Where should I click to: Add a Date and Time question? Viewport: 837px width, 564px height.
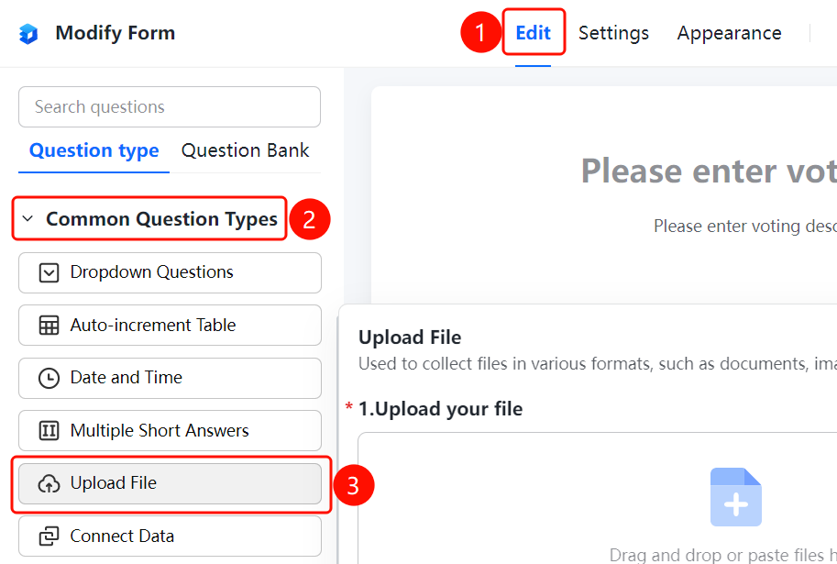click(x=170, y=378)
